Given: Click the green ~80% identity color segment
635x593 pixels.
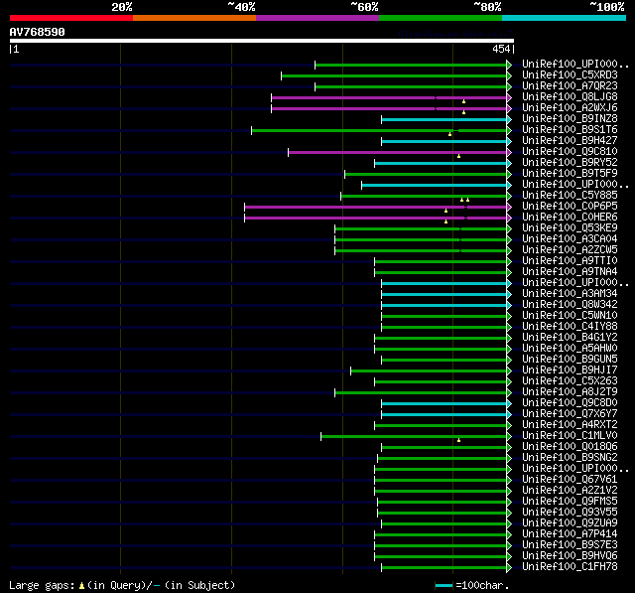Looking at the screenshot, I should tap(441, 18).
